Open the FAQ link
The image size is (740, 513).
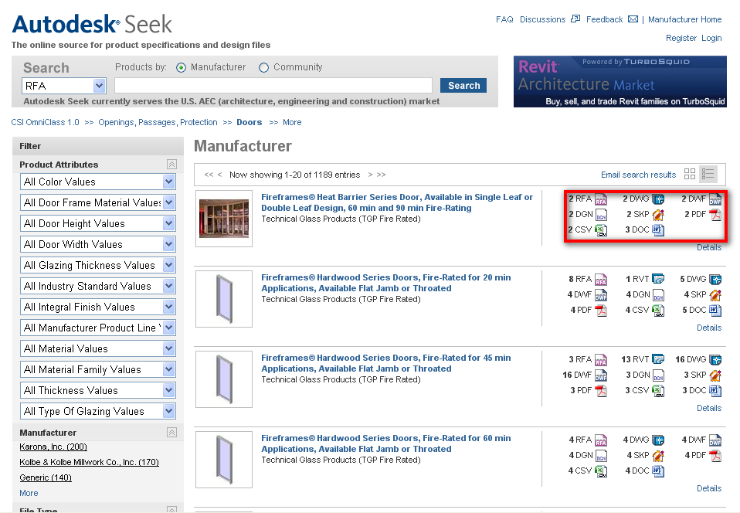[x=504, y=20]
